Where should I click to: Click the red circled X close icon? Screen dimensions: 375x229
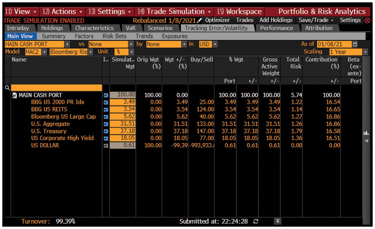pyautogui.click(x=367, y=20)
